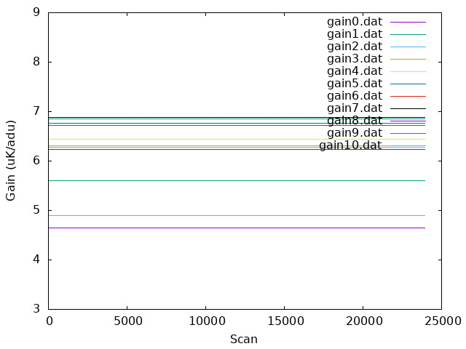The width and height of the screenshot is (466, 349).
Task: Click the red gain6.dat legend line sample
Action: point(408,96)
